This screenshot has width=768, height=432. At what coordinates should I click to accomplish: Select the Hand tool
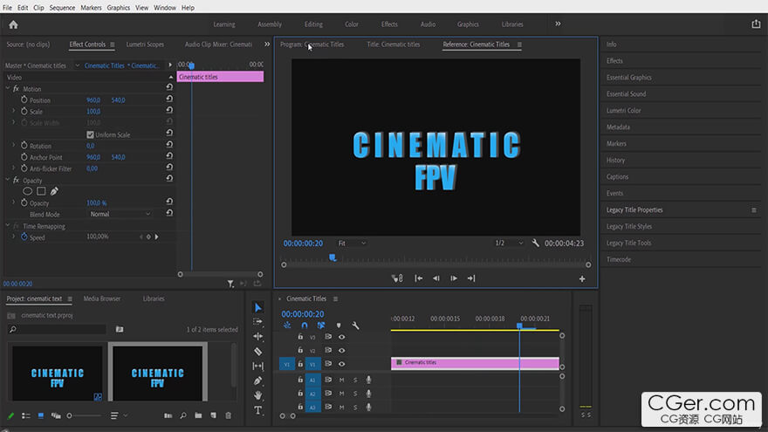[257, 395]
